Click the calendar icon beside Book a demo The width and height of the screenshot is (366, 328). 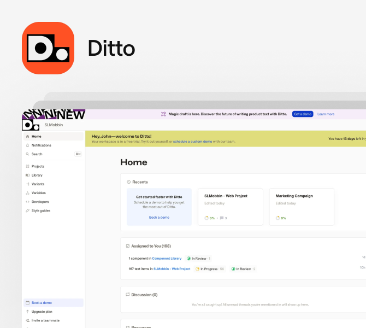(x=27, y=303)
